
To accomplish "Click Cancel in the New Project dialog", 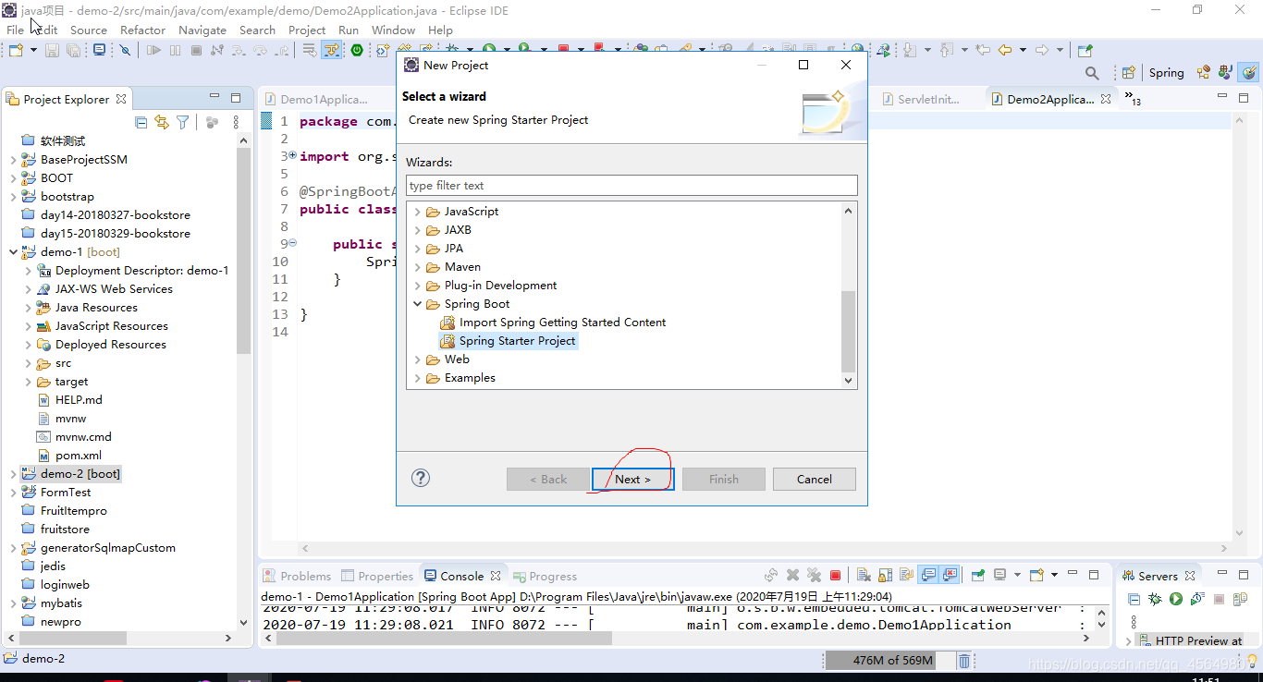I will 814,479.
